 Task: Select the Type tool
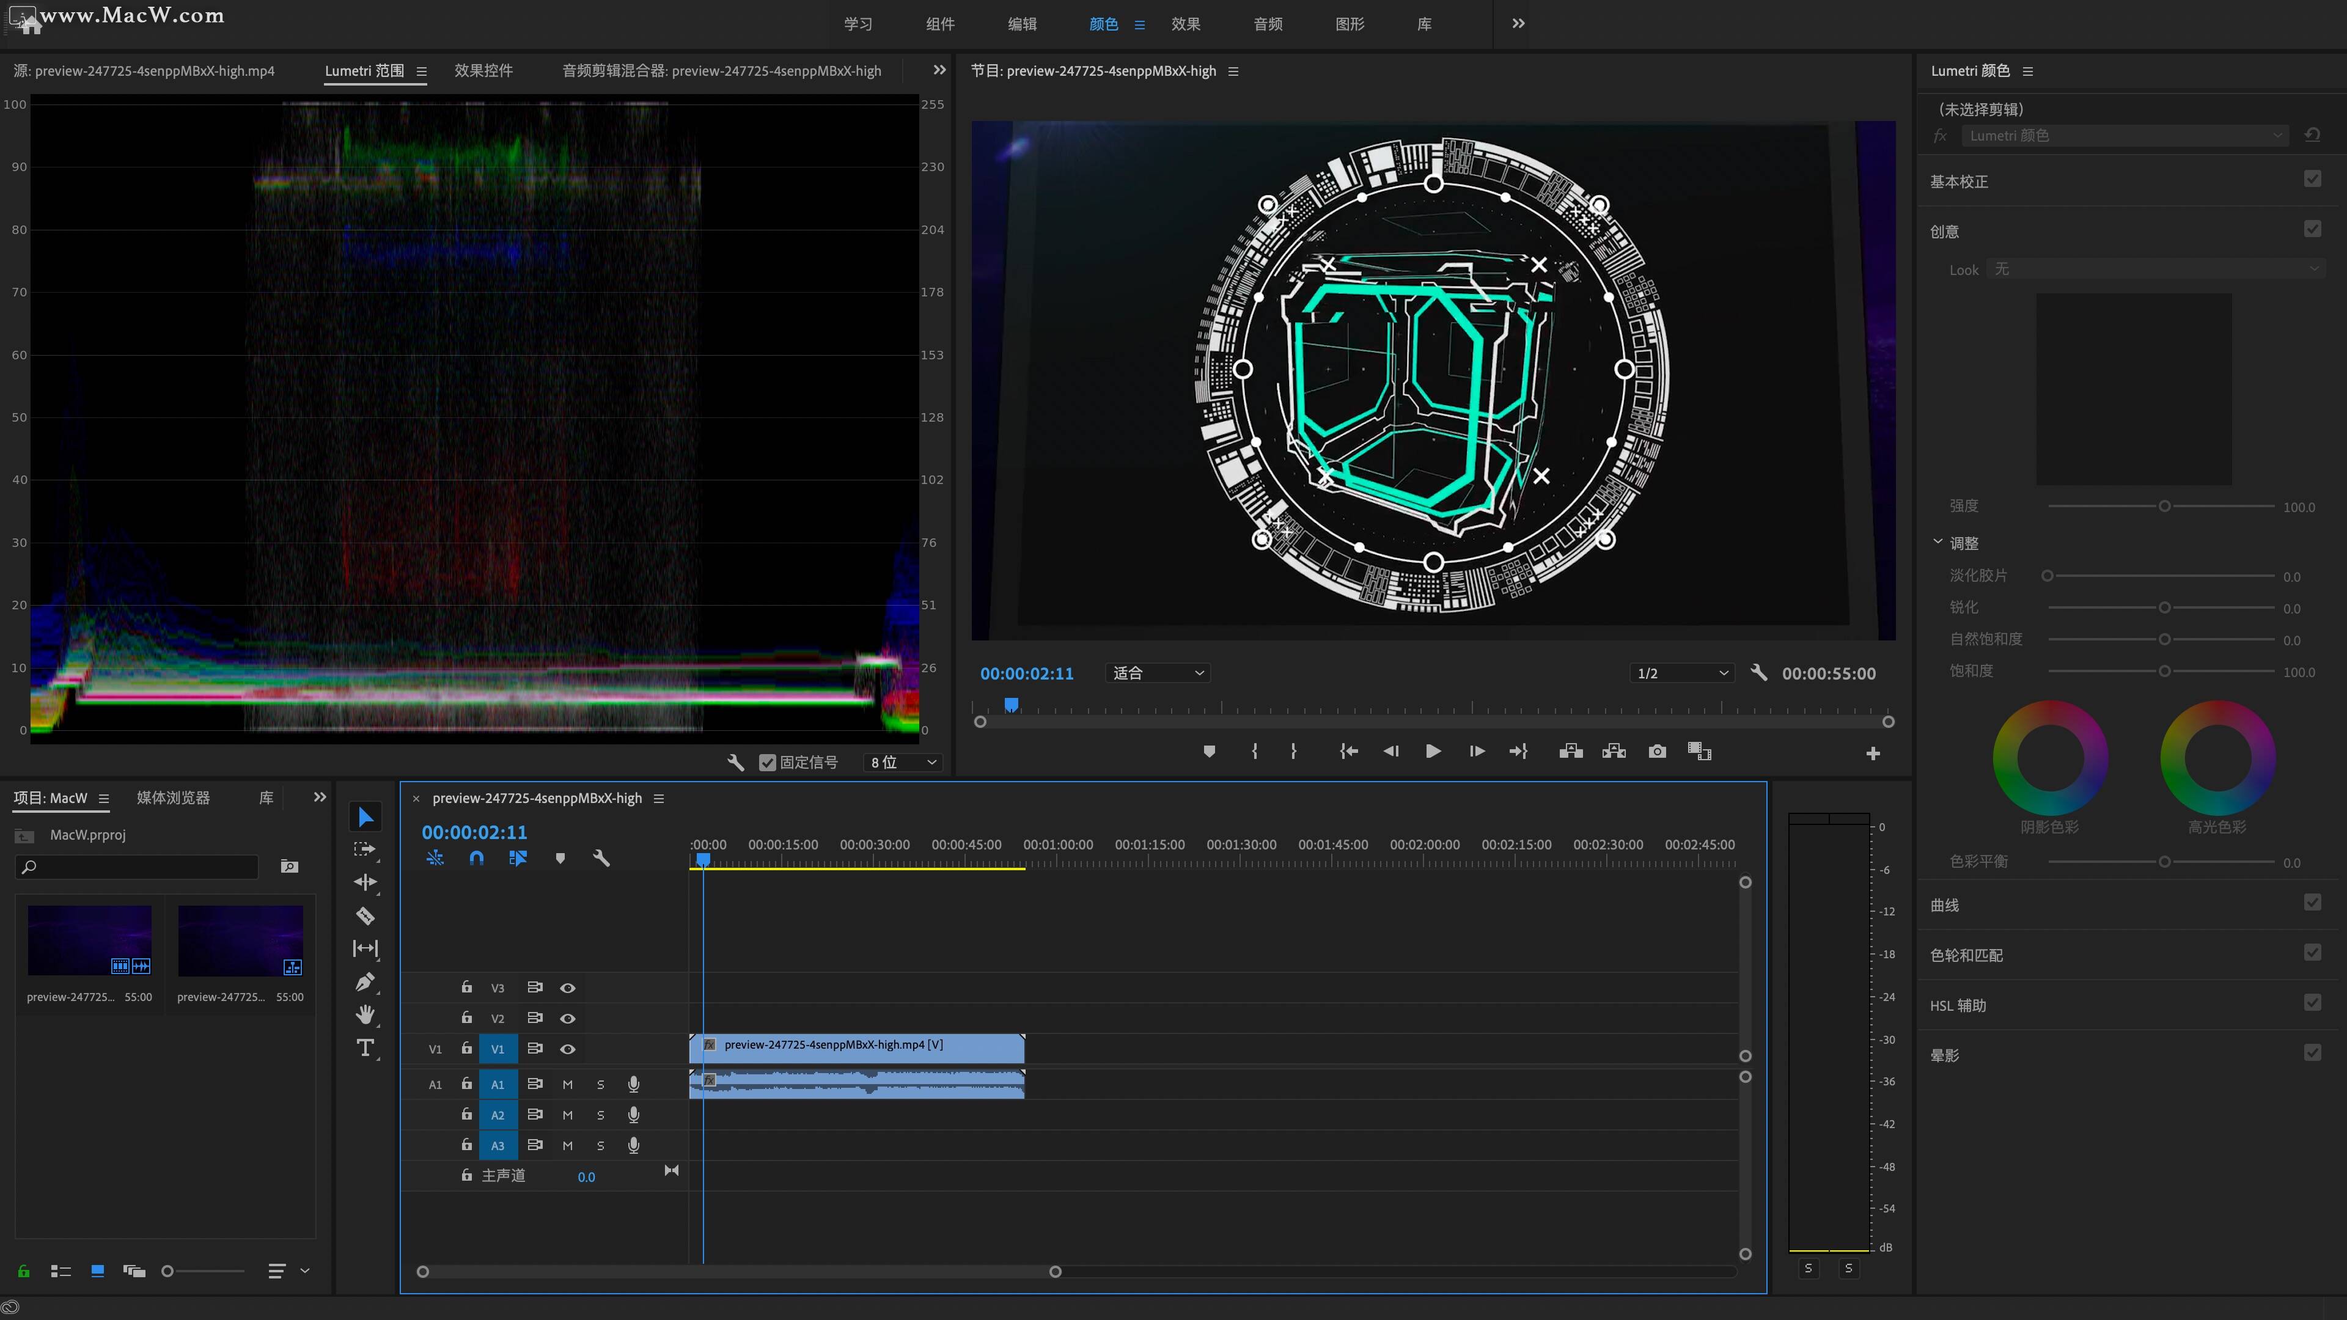click(x=365, y=1047)
